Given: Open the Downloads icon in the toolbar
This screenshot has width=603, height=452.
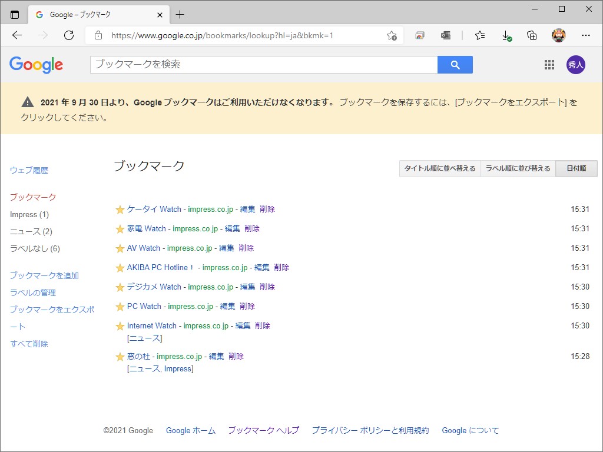Looking at the screenshot, I should [x=507, y=35].
